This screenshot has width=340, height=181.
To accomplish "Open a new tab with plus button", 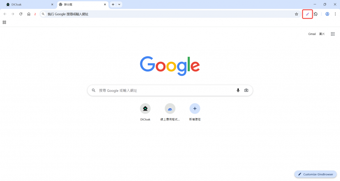I will [x=113, y=4].
